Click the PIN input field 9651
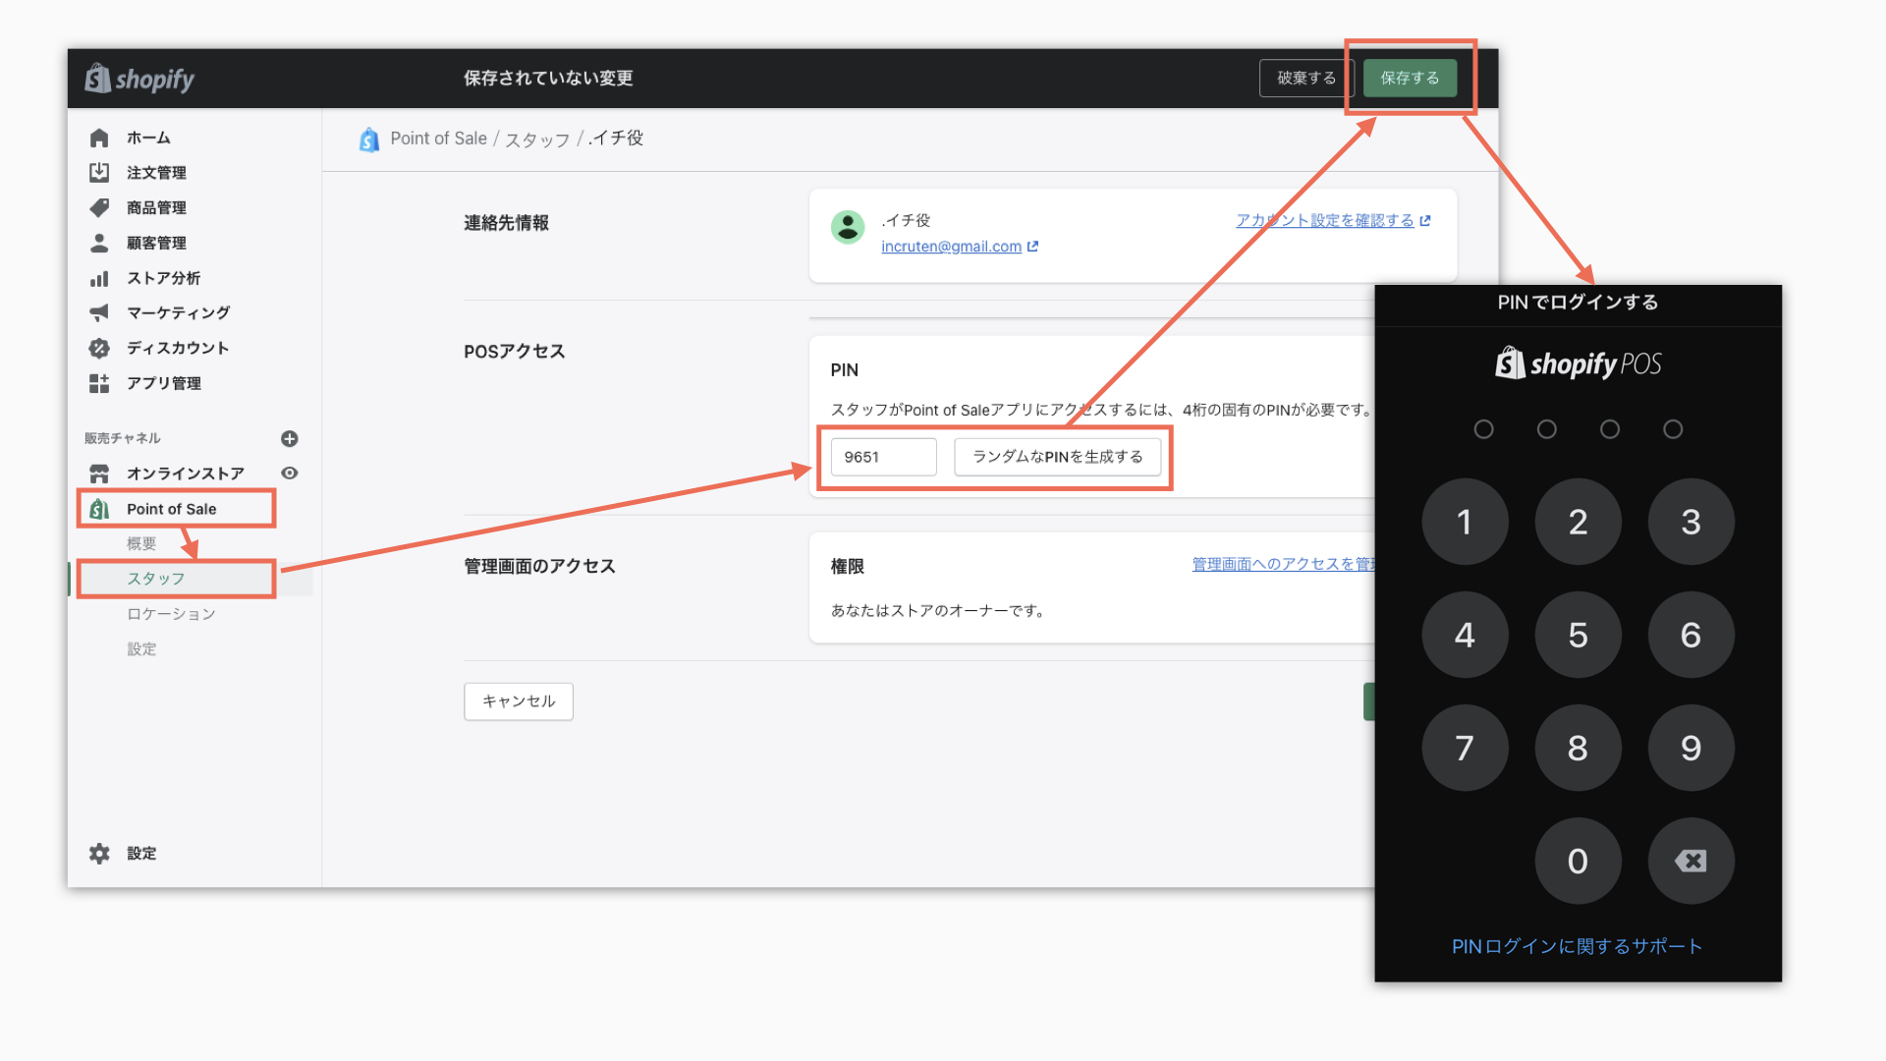Viewport: 1886px width, 1061px height. point(883,457)
